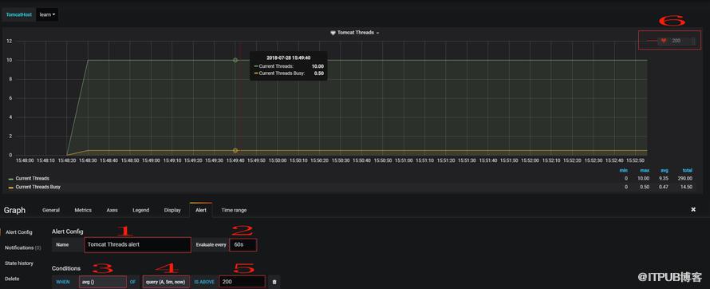Sort the legend by the avg column
The image size is (710, 289).
pos(665,170)
